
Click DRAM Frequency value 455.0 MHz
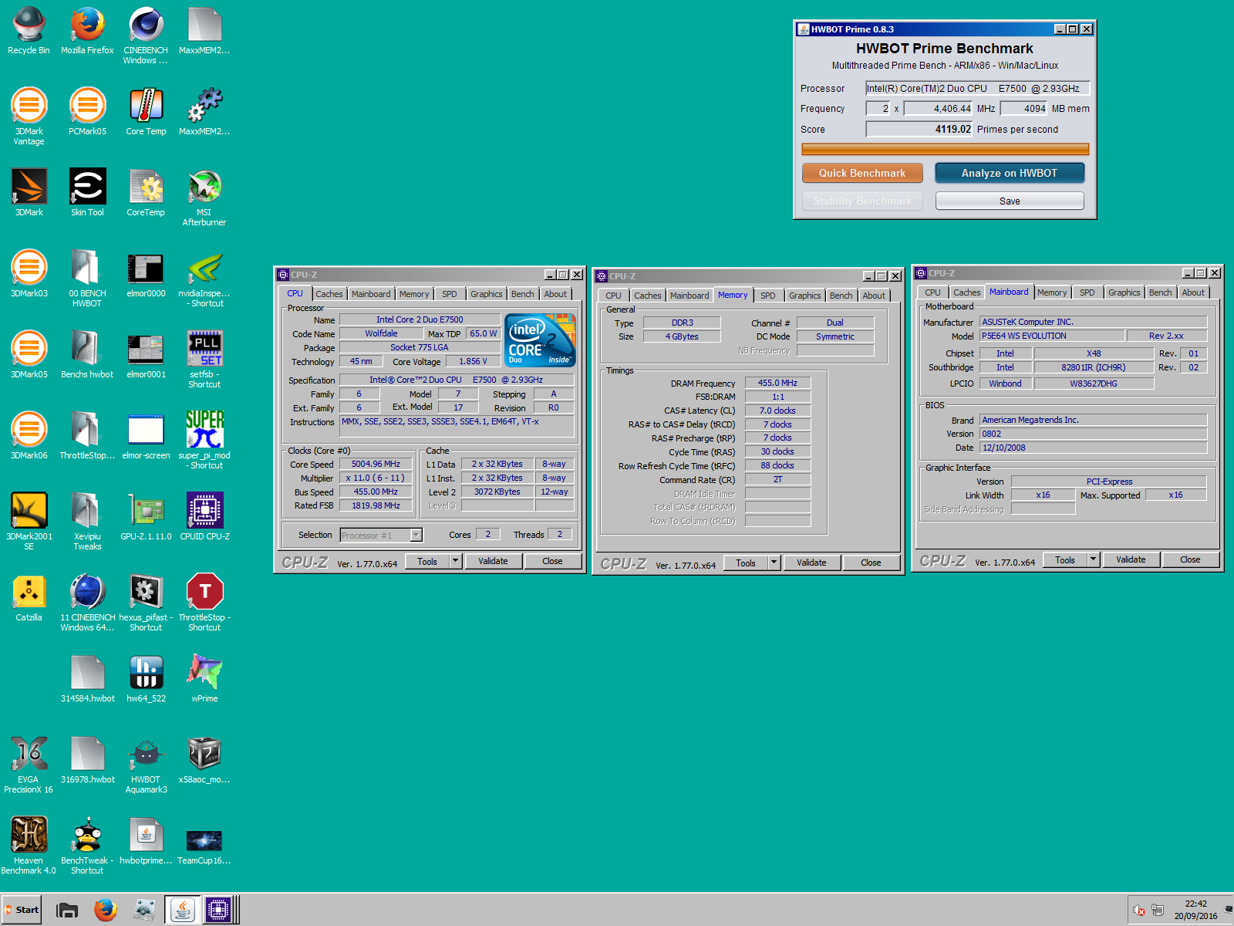777,383
